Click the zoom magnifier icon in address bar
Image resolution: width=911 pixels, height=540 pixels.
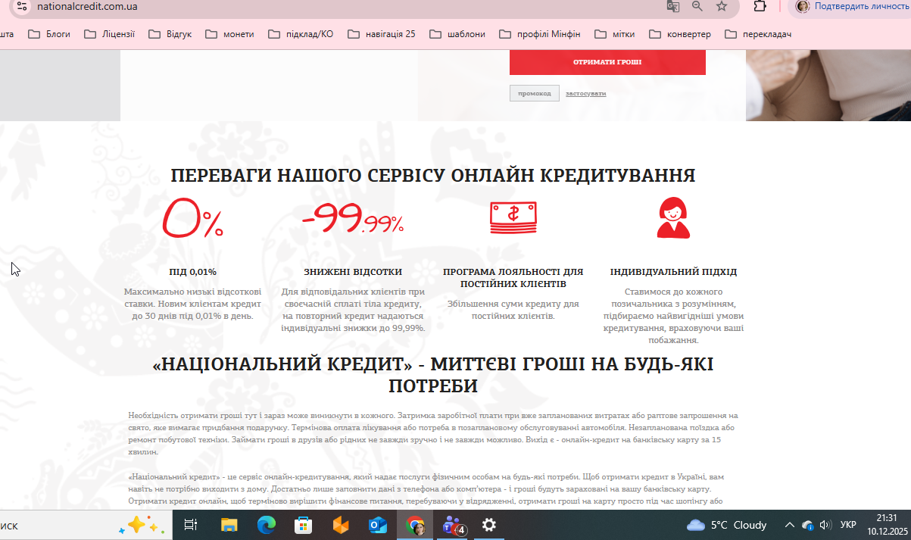(x=697, y=6)
